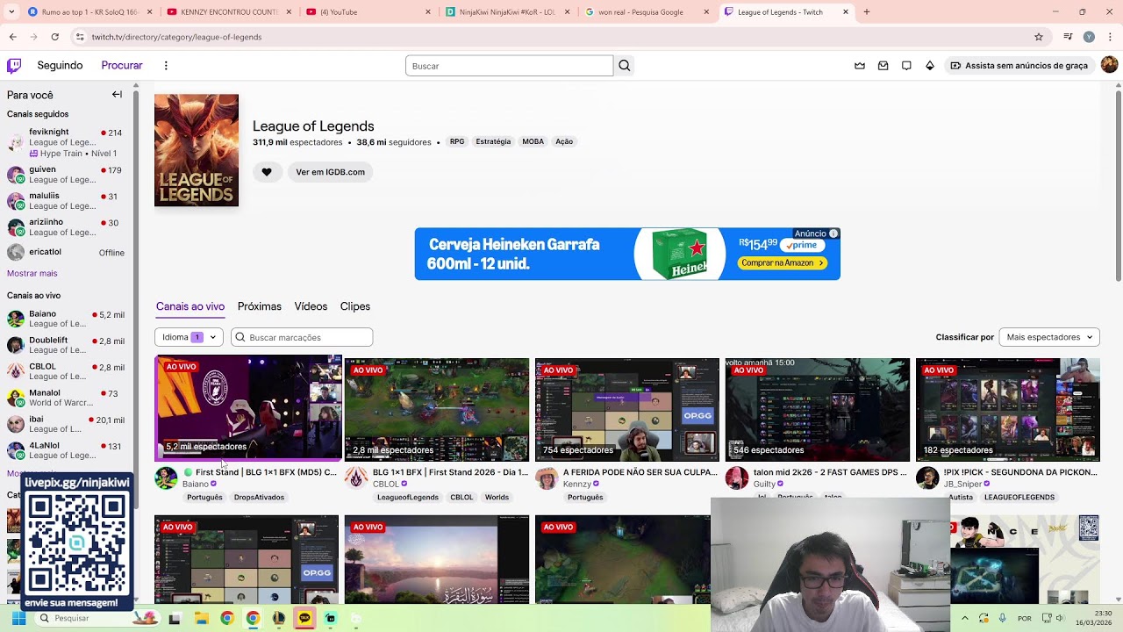Viewport: 1123px width, 632px height.
Task: Switch to the Pesquisa Google browser tab
Action: [x=647, y=12]
